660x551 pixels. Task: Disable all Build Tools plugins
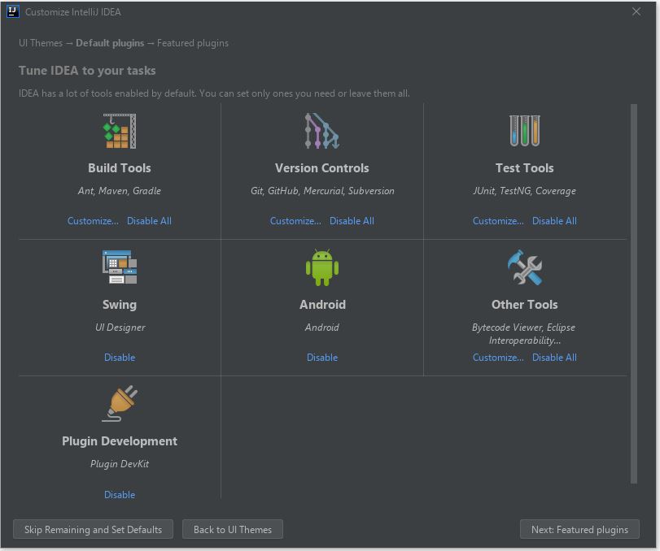click(150, 221)
